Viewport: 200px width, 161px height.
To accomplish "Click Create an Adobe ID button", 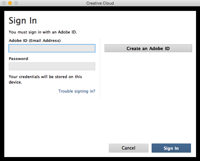I will coord(148,48).
